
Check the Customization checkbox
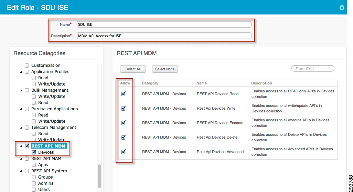pyautogui.click(x=27, y=65)
